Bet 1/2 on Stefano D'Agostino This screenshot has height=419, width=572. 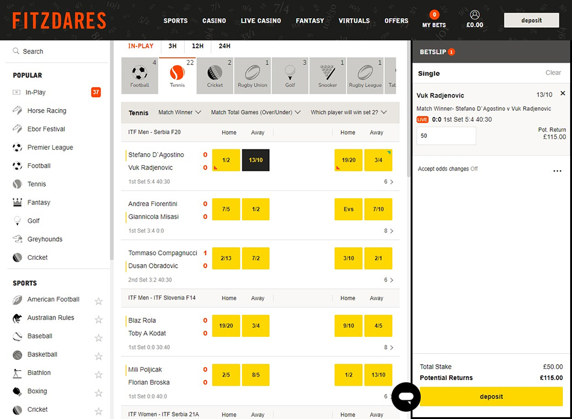pyautogui.click(x=226, y=160)
